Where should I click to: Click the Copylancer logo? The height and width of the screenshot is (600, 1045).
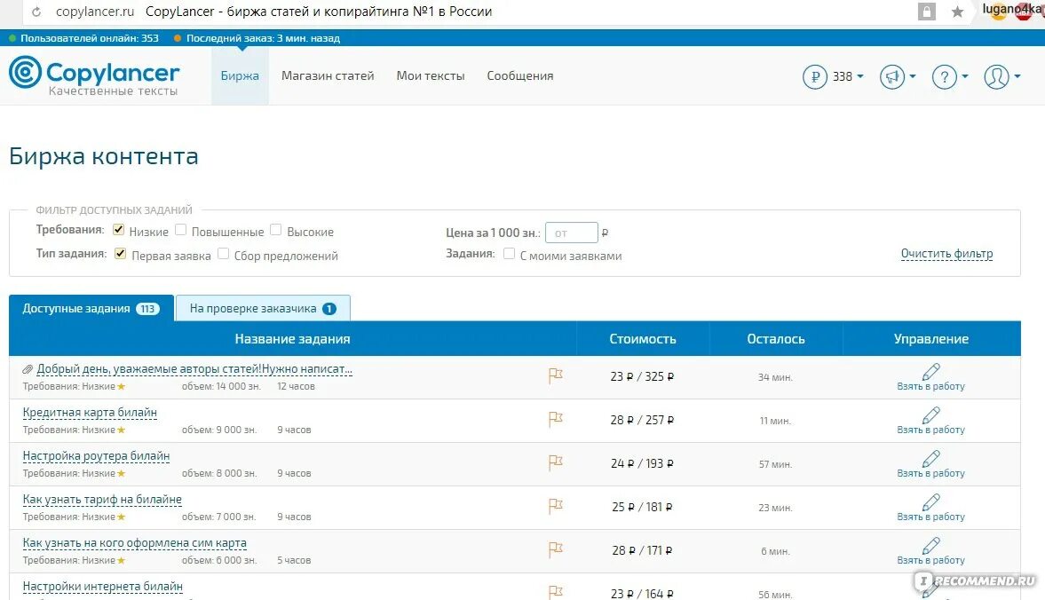pyautogui.click(x=94, y=75)
